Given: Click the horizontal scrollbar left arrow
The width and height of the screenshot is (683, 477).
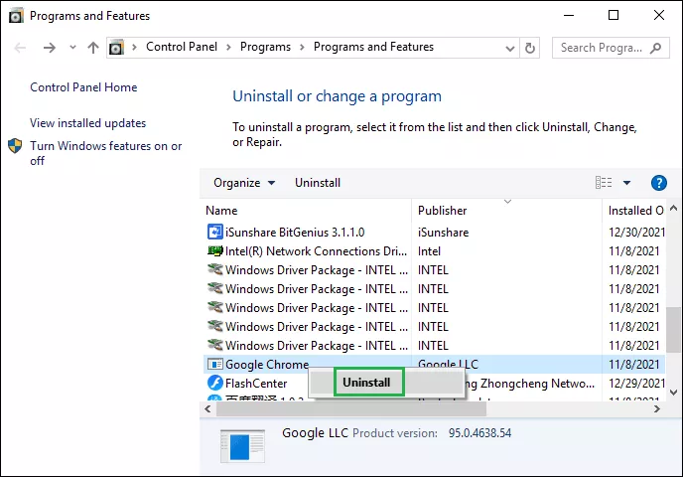Looking at the screenshot, I should pos(208,409).
